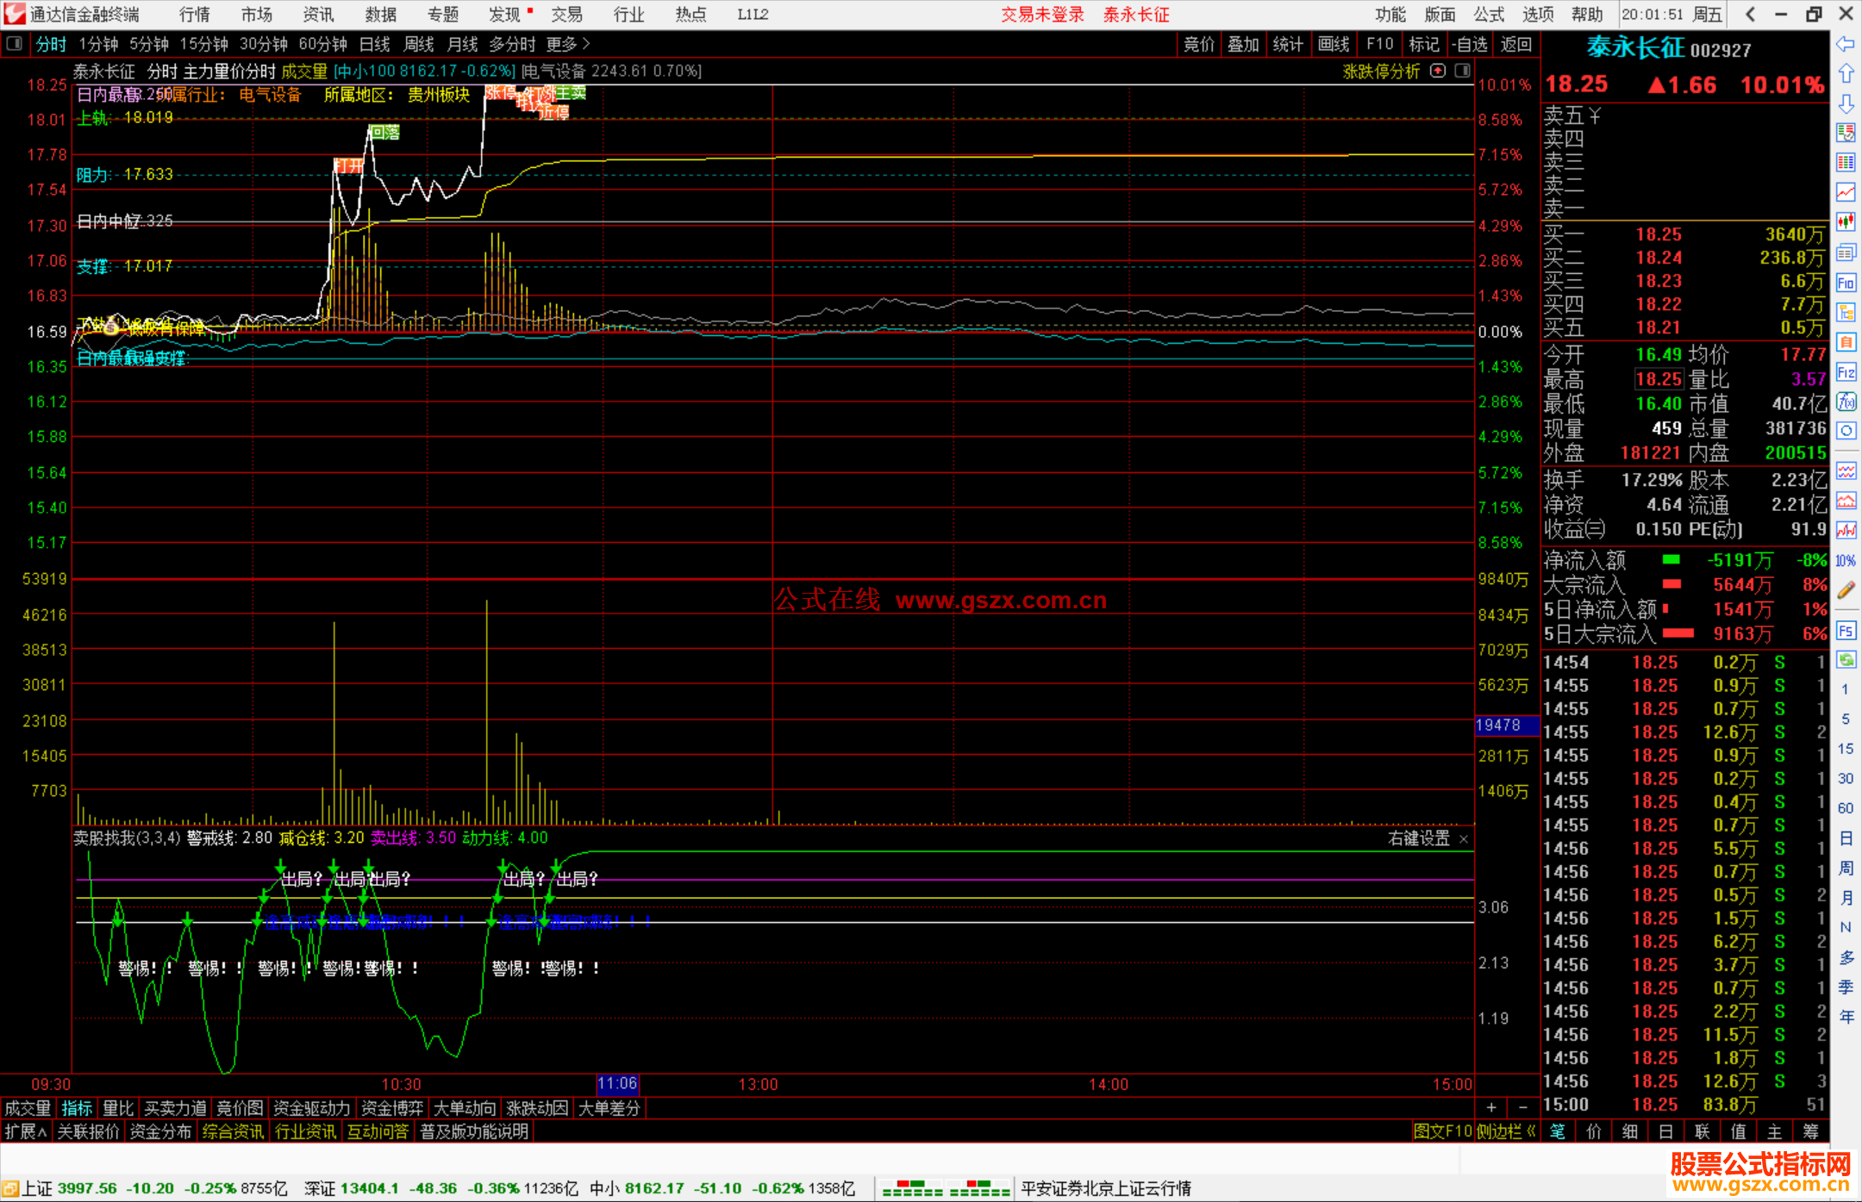Select the 资金博弈 bottom tab
Screen dimensions: 1862x1202
(392, 1108)
